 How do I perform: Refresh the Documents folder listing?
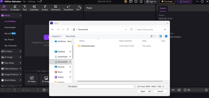coord(131,29)
